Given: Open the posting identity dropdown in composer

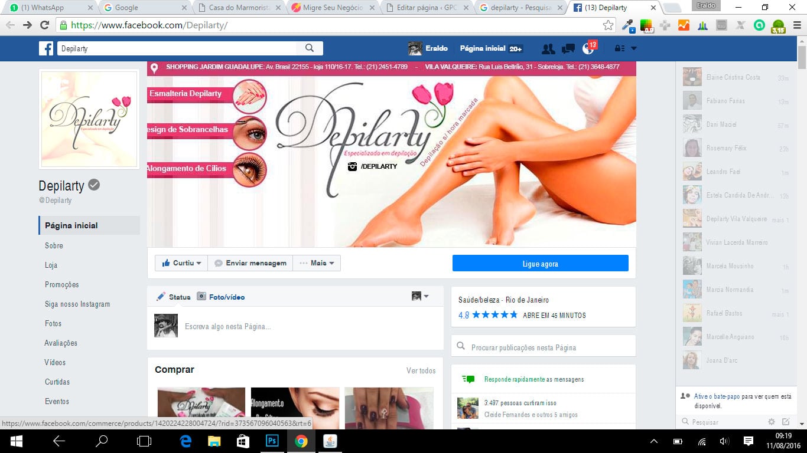Looking at the screenshot, I should [420, 296].
